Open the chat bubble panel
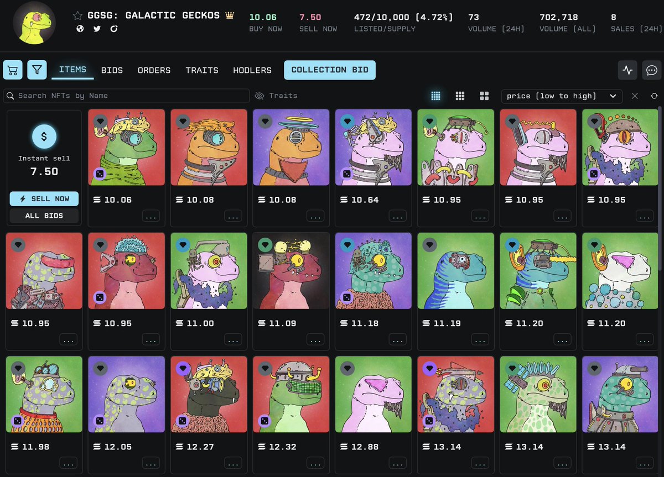The width and height of the screenshot is (664, 477). pyautogui.click(x=652, y=70)
